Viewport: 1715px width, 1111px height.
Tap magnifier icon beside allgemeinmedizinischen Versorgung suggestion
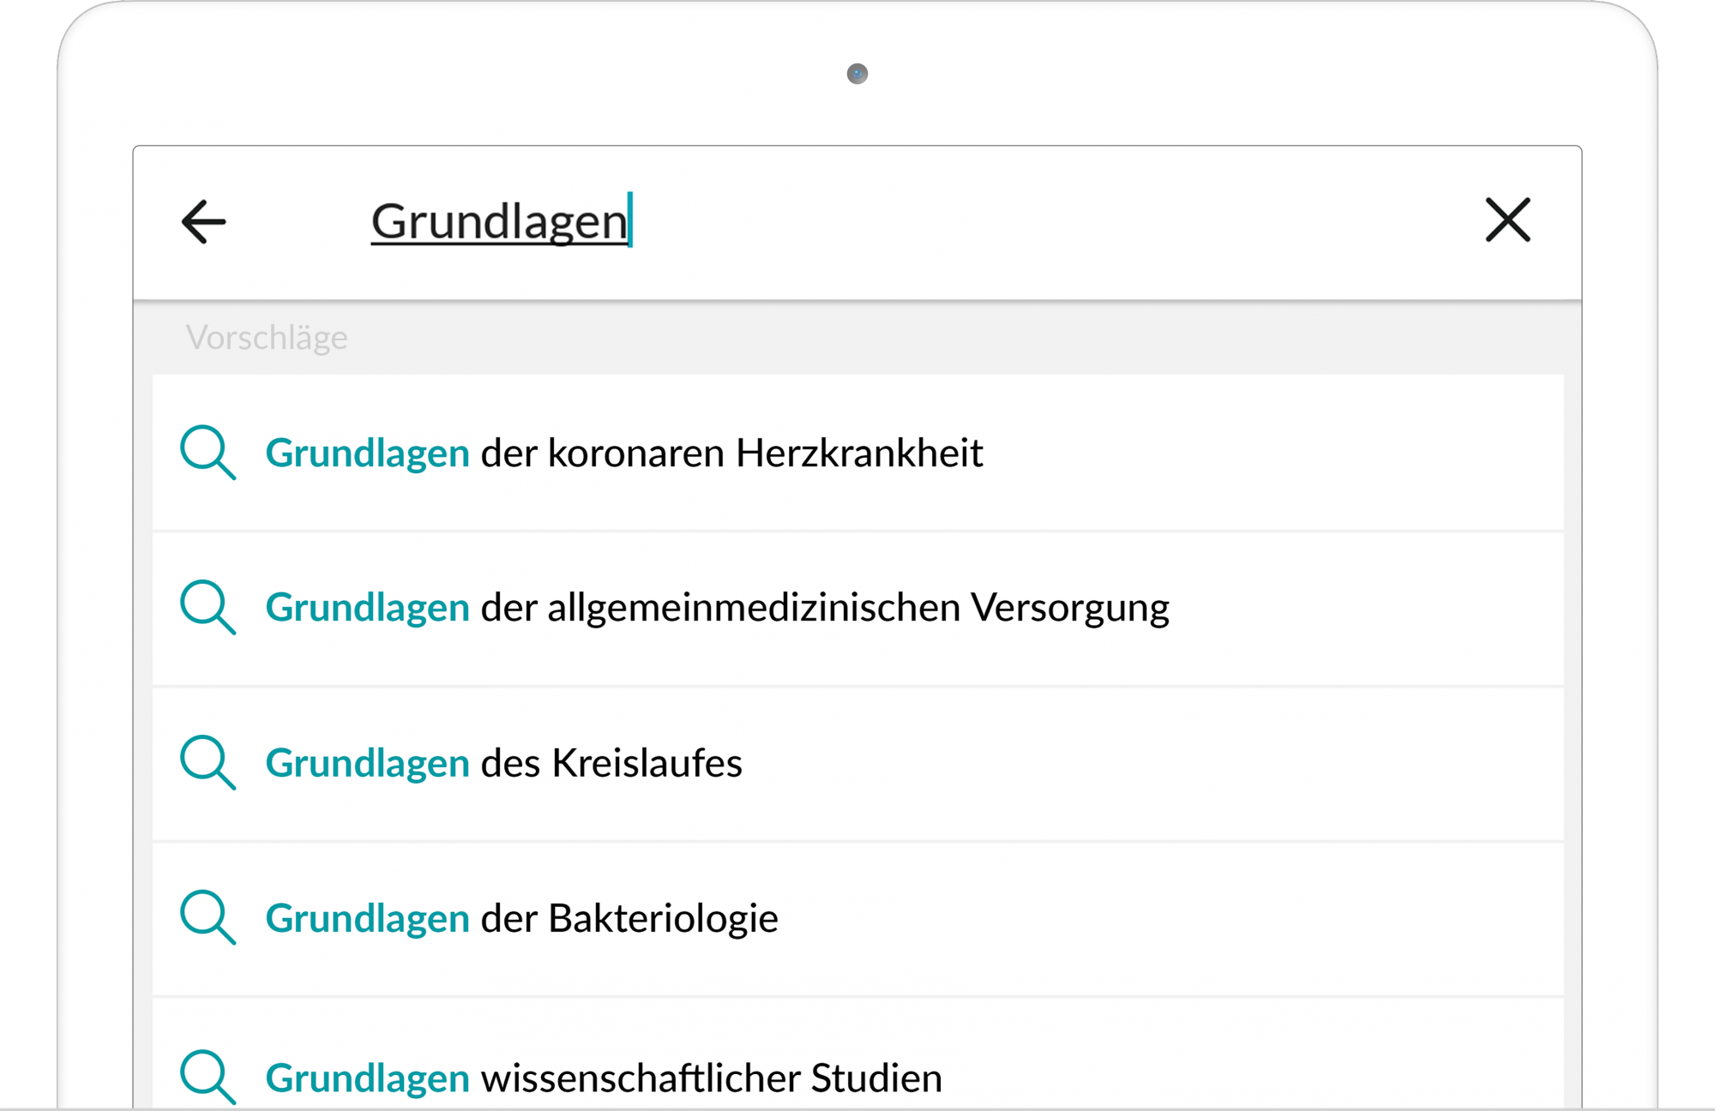[208, 607]
